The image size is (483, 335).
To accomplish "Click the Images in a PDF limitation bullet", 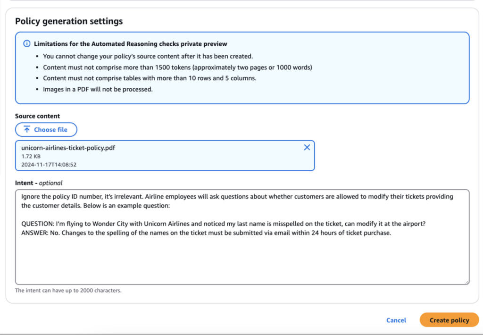I will [98, 89].
